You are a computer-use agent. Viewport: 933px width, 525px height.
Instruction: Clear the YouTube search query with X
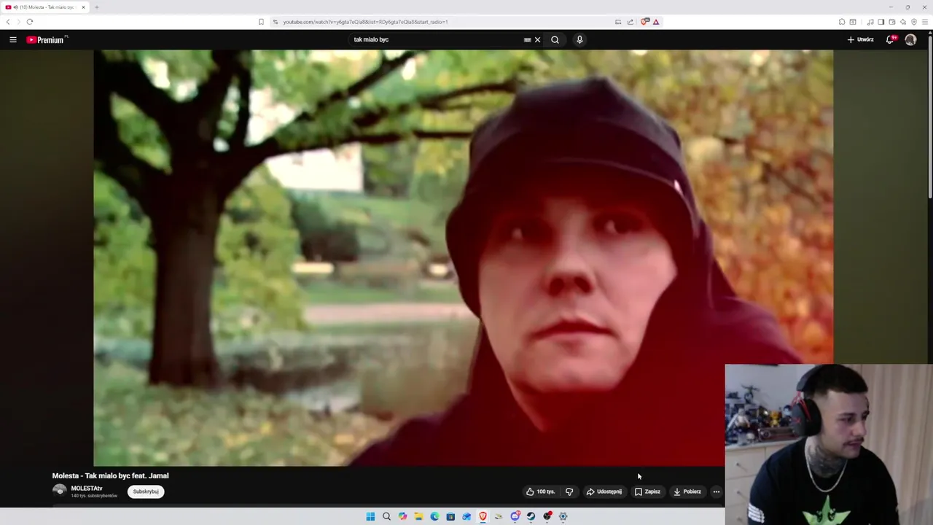[x=538, y=39]
